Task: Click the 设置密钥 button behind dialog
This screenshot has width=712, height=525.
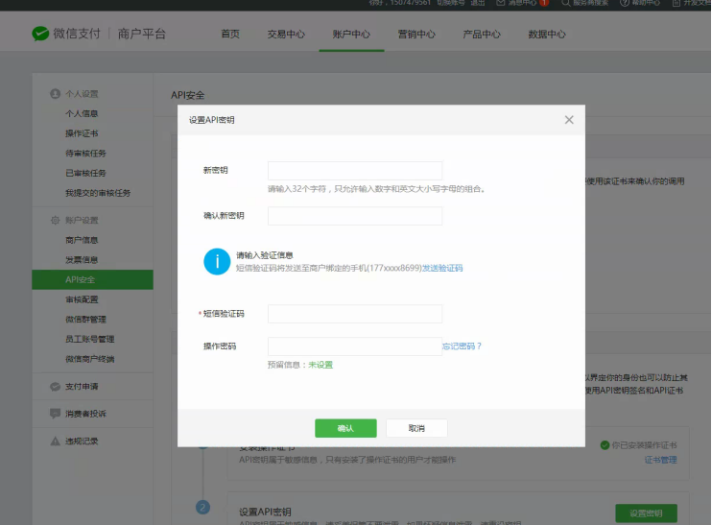Action: point(646,513)
